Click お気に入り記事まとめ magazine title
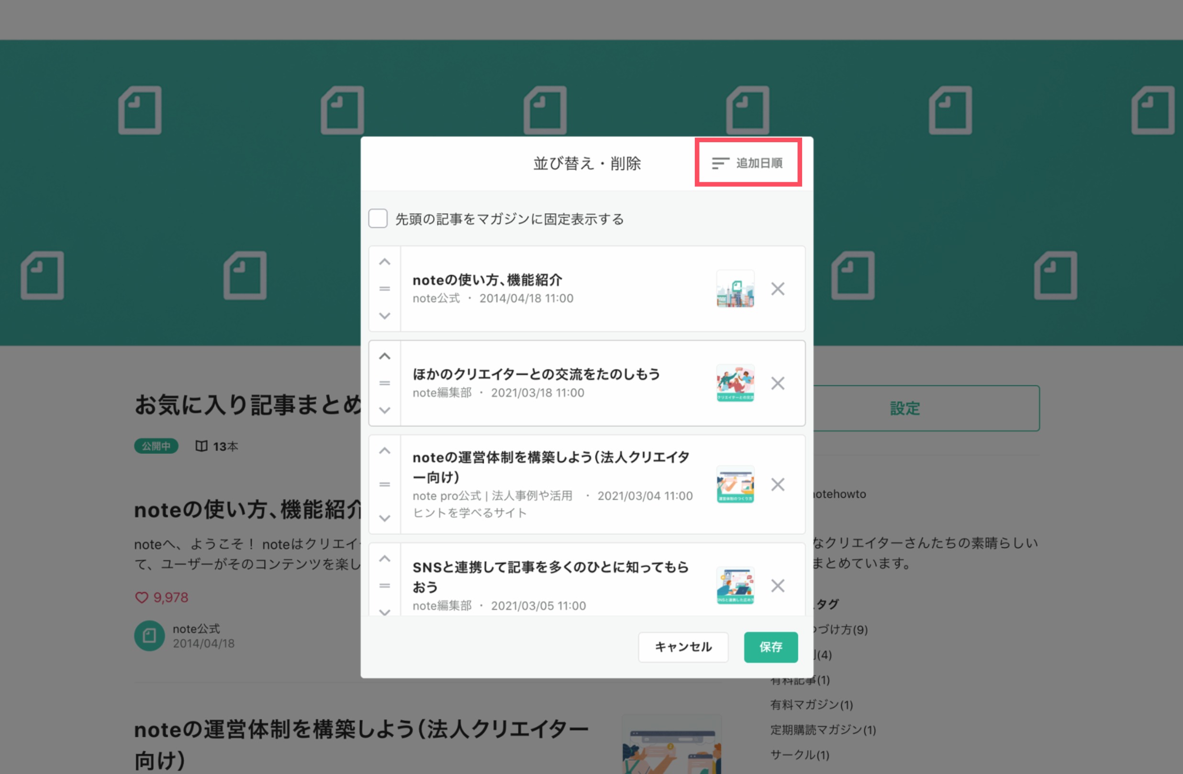 pyautogui.click(x=247, y=404)
